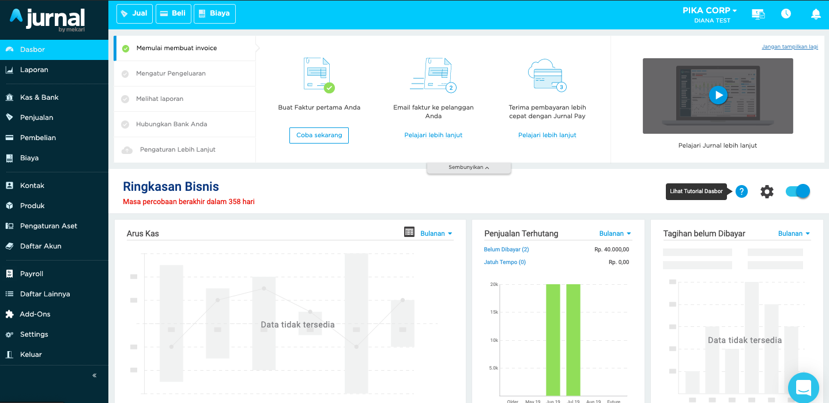The width and height of the screenshot is (829, 403).
Task: Open the chat support bubble icon
Action: [x=803, y=387]
